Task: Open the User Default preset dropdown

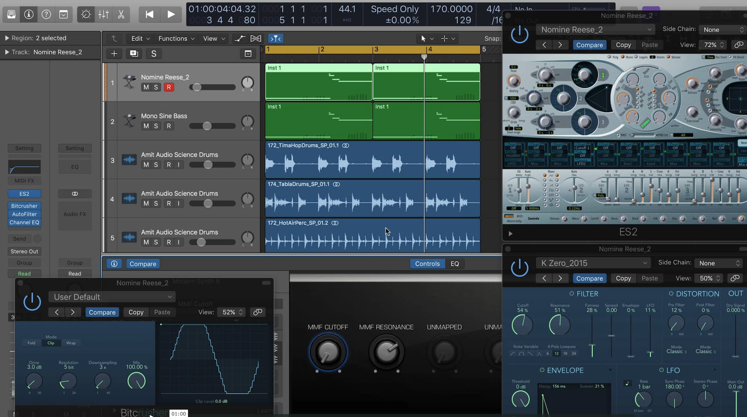Action: coord(111,297)
